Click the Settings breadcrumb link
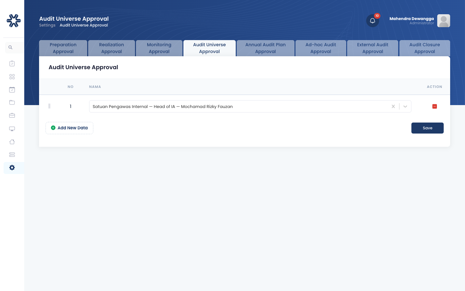This screenshot has height=291, width=465. (47, 25)
